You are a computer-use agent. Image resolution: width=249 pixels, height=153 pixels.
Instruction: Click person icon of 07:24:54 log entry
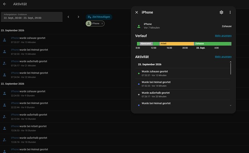(x=5, y=75)
